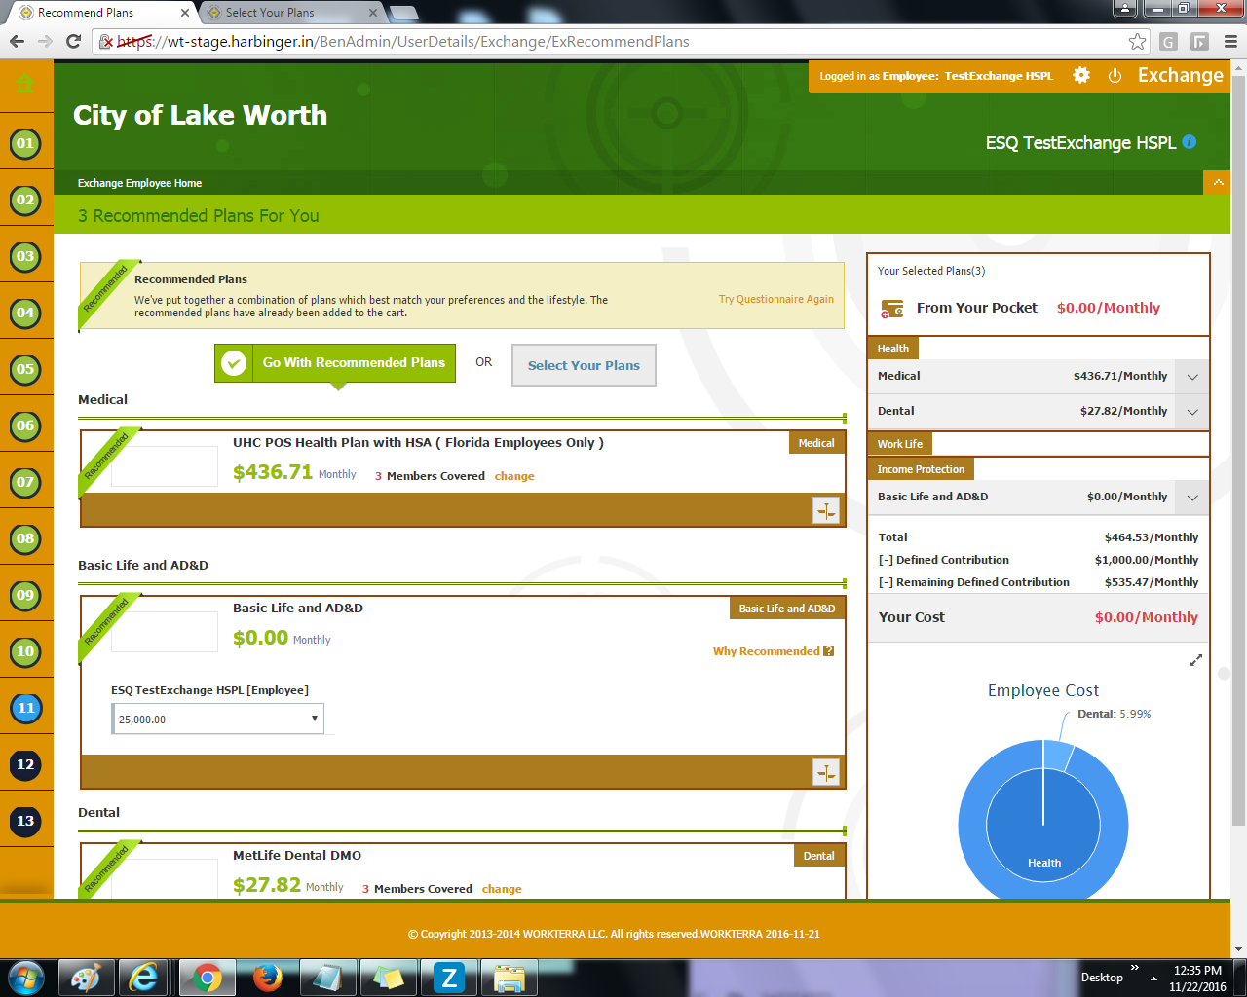Image resolution: width=1247 pixels, height=997 pixels.
Task: Expand the Medical $436.71/Monthly row chevron
Action: pos(1192,377)
